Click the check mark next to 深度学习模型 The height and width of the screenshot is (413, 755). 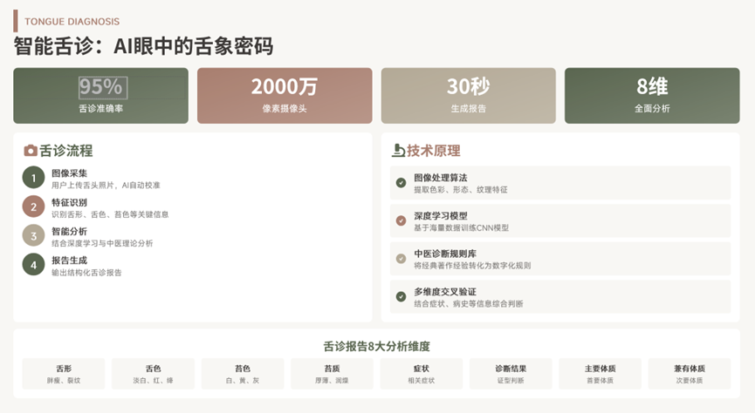click(401, 221)
